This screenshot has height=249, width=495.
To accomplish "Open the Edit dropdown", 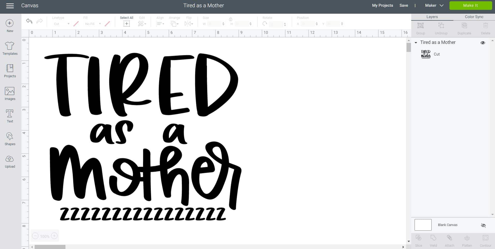I will (x=142, y=24).
